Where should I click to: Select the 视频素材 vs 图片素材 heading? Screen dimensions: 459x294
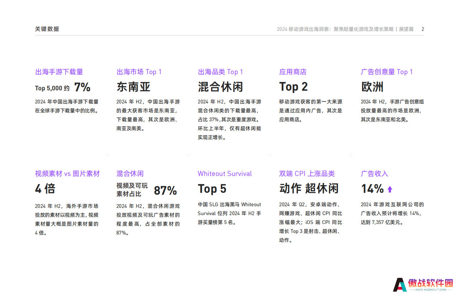click(67, 174)
